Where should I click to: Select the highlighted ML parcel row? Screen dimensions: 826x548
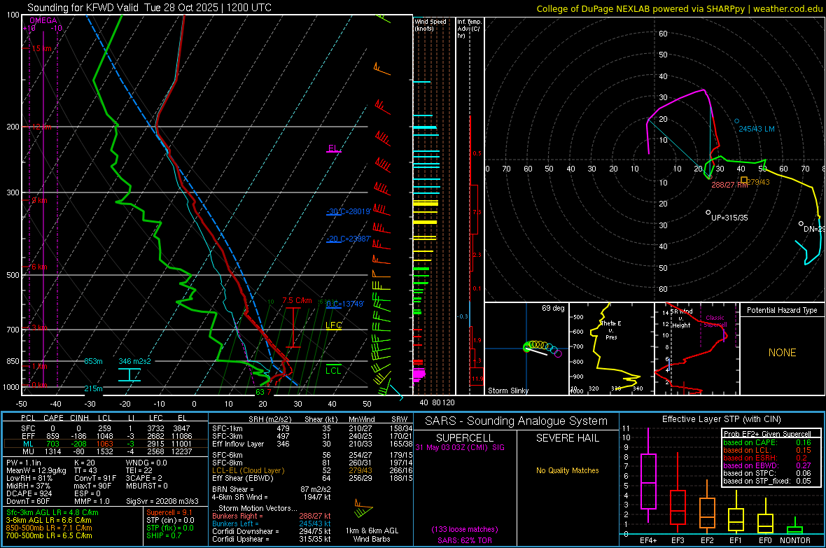click(x=104, y=444)
